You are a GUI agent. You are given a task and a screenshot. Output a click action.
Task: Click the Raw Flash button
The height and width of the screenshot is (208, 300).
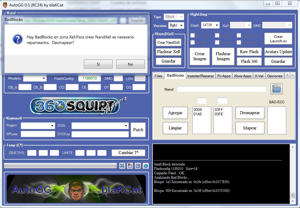coord(249,52)
